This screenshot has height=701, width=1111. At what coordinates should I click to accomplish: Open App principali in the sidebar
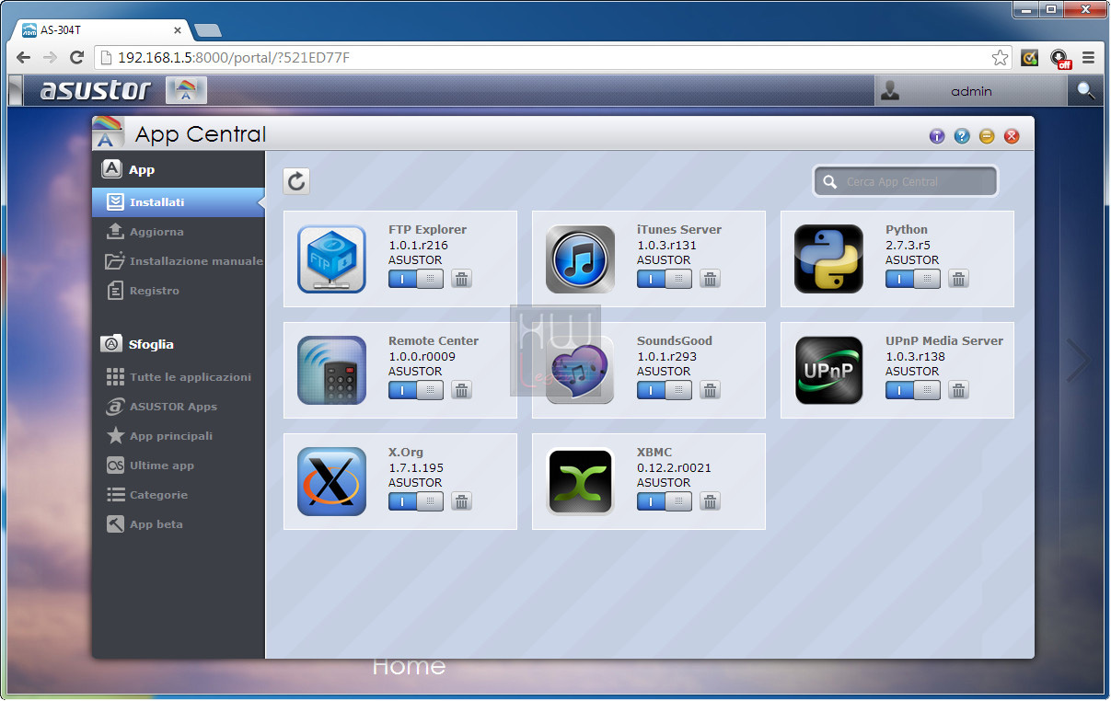pos(179,436)
